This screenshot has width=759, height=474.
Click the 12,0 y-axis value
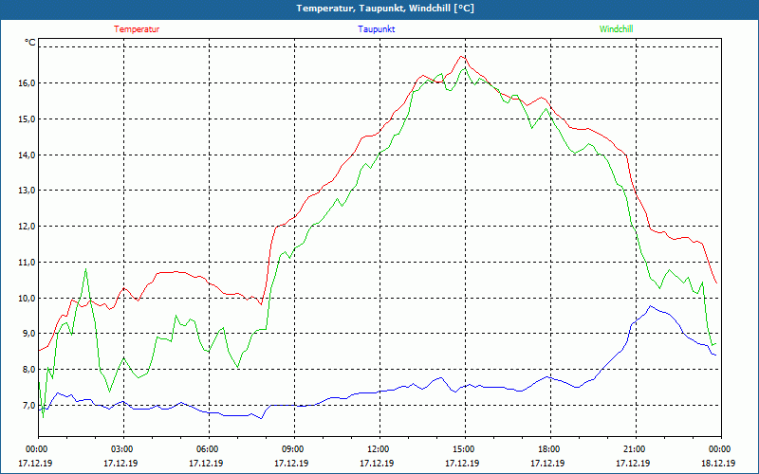point(28,227)
